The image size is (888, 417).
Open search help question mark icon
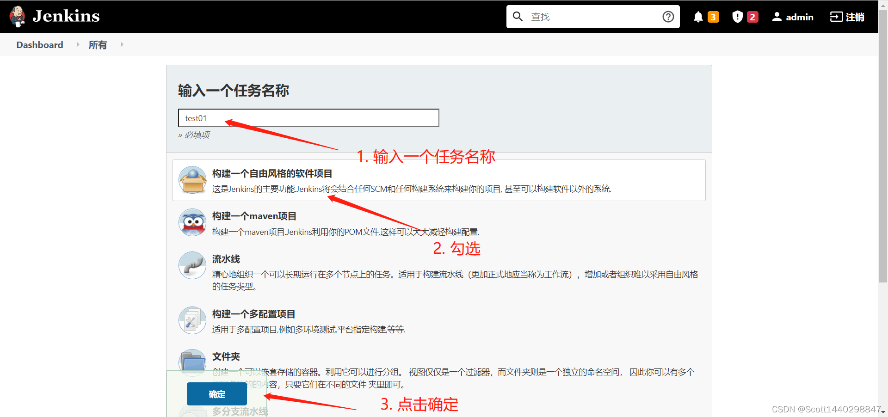668,17
